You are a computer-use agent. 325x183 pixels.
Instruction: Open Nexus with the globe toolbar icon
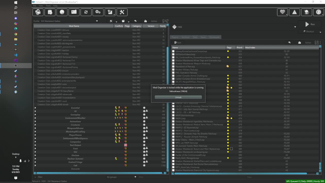pyautogui.click(x=62, y=12)
